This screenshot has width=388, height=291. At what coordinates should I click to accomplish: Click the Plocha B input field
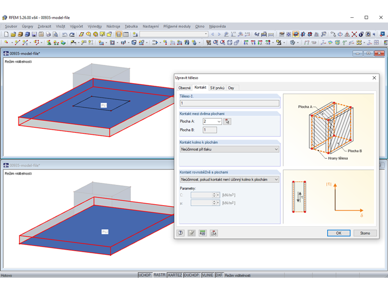(x=210, y=130)
